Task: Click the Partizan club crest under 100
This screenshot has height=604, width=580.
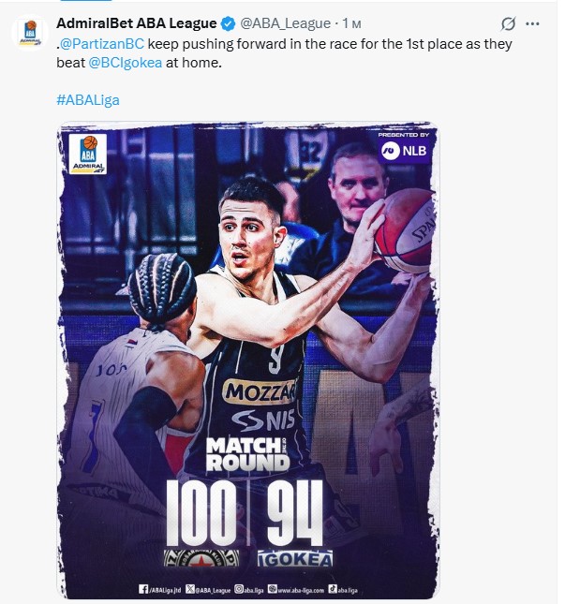Action: (x=201, y=558)
